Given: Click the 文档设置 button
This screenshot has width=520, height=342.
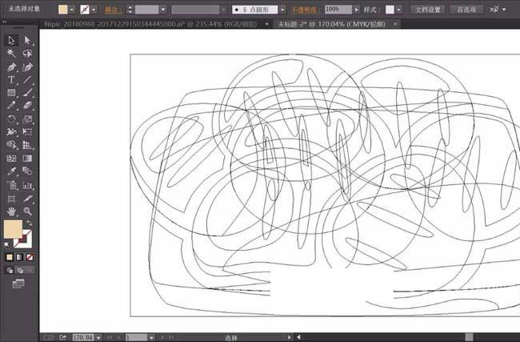Looking at the screenshot, I should 428,10.
